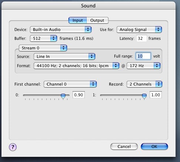Open the 172 Hz rate dropdown
The width and height of the screenshot is (180, 162).
(x=143, y=66)
